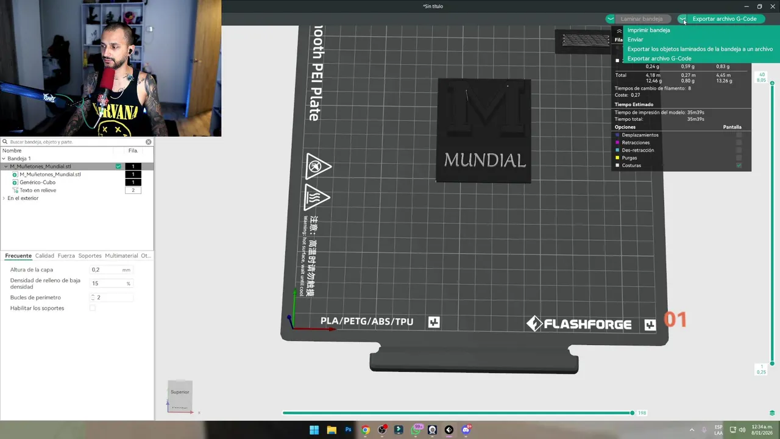
Task: Toggle Retracciones display checkbox
Action: pos(739,143)
